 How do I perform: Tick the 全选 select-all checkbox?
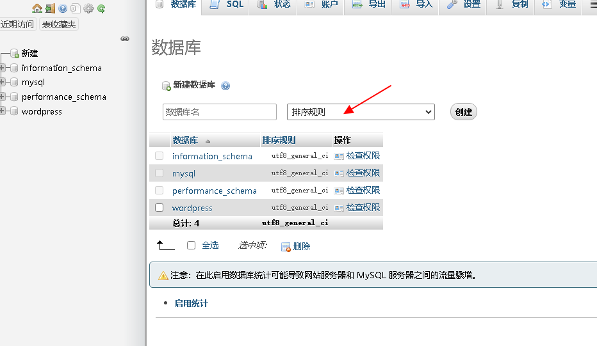191,246
